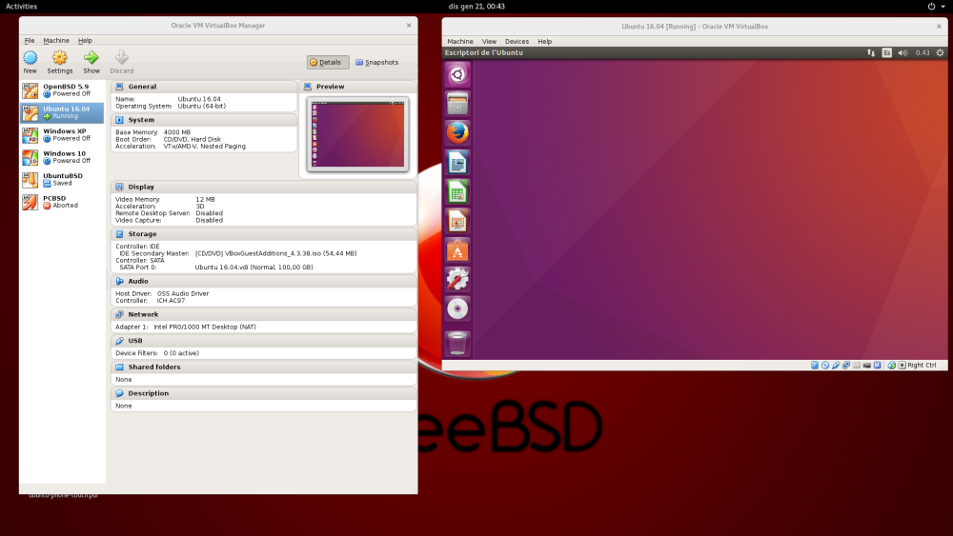Click the Discard toolbar icon
This screenshot has width=953, height=536.
122,58
